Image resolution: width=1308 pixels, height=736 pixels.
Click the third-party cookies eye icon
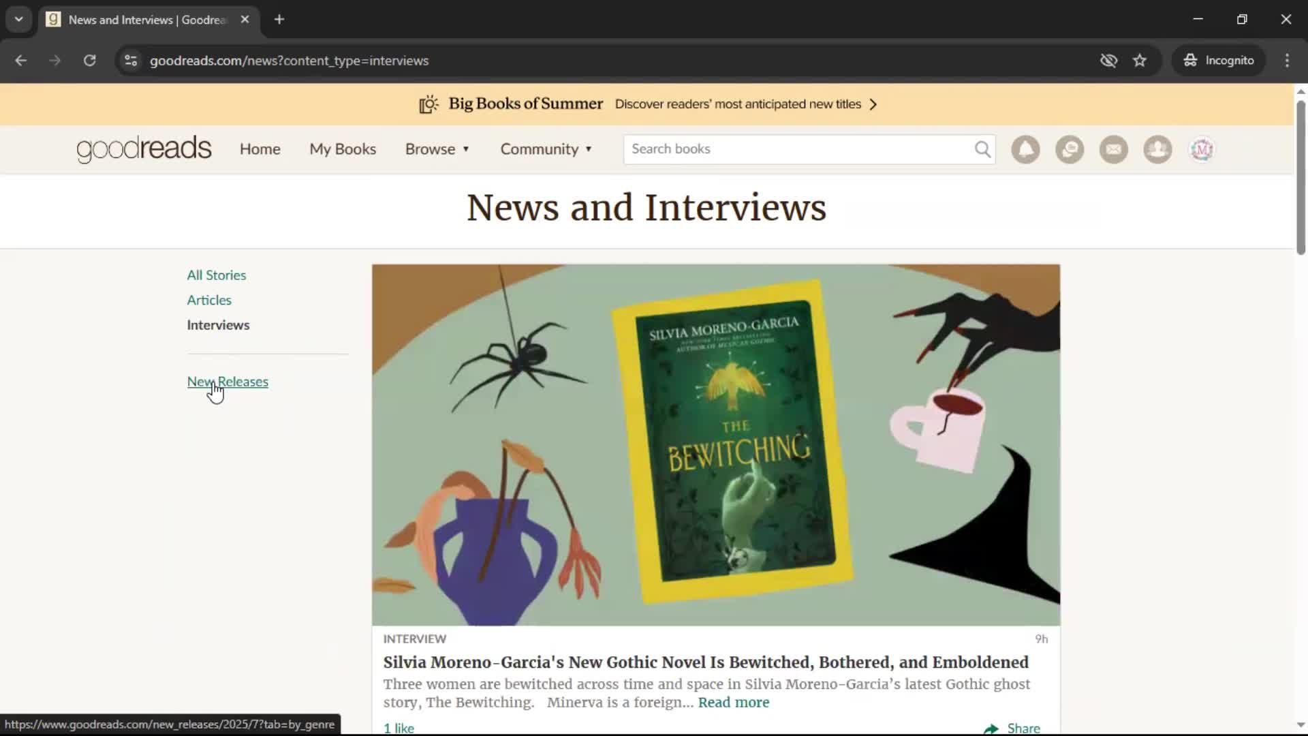tap(1108, 61)
